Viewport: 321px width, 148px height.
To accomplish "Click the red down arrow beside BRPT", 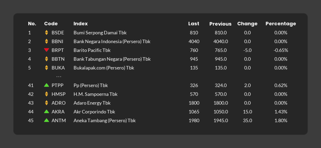I will point(47,50).
